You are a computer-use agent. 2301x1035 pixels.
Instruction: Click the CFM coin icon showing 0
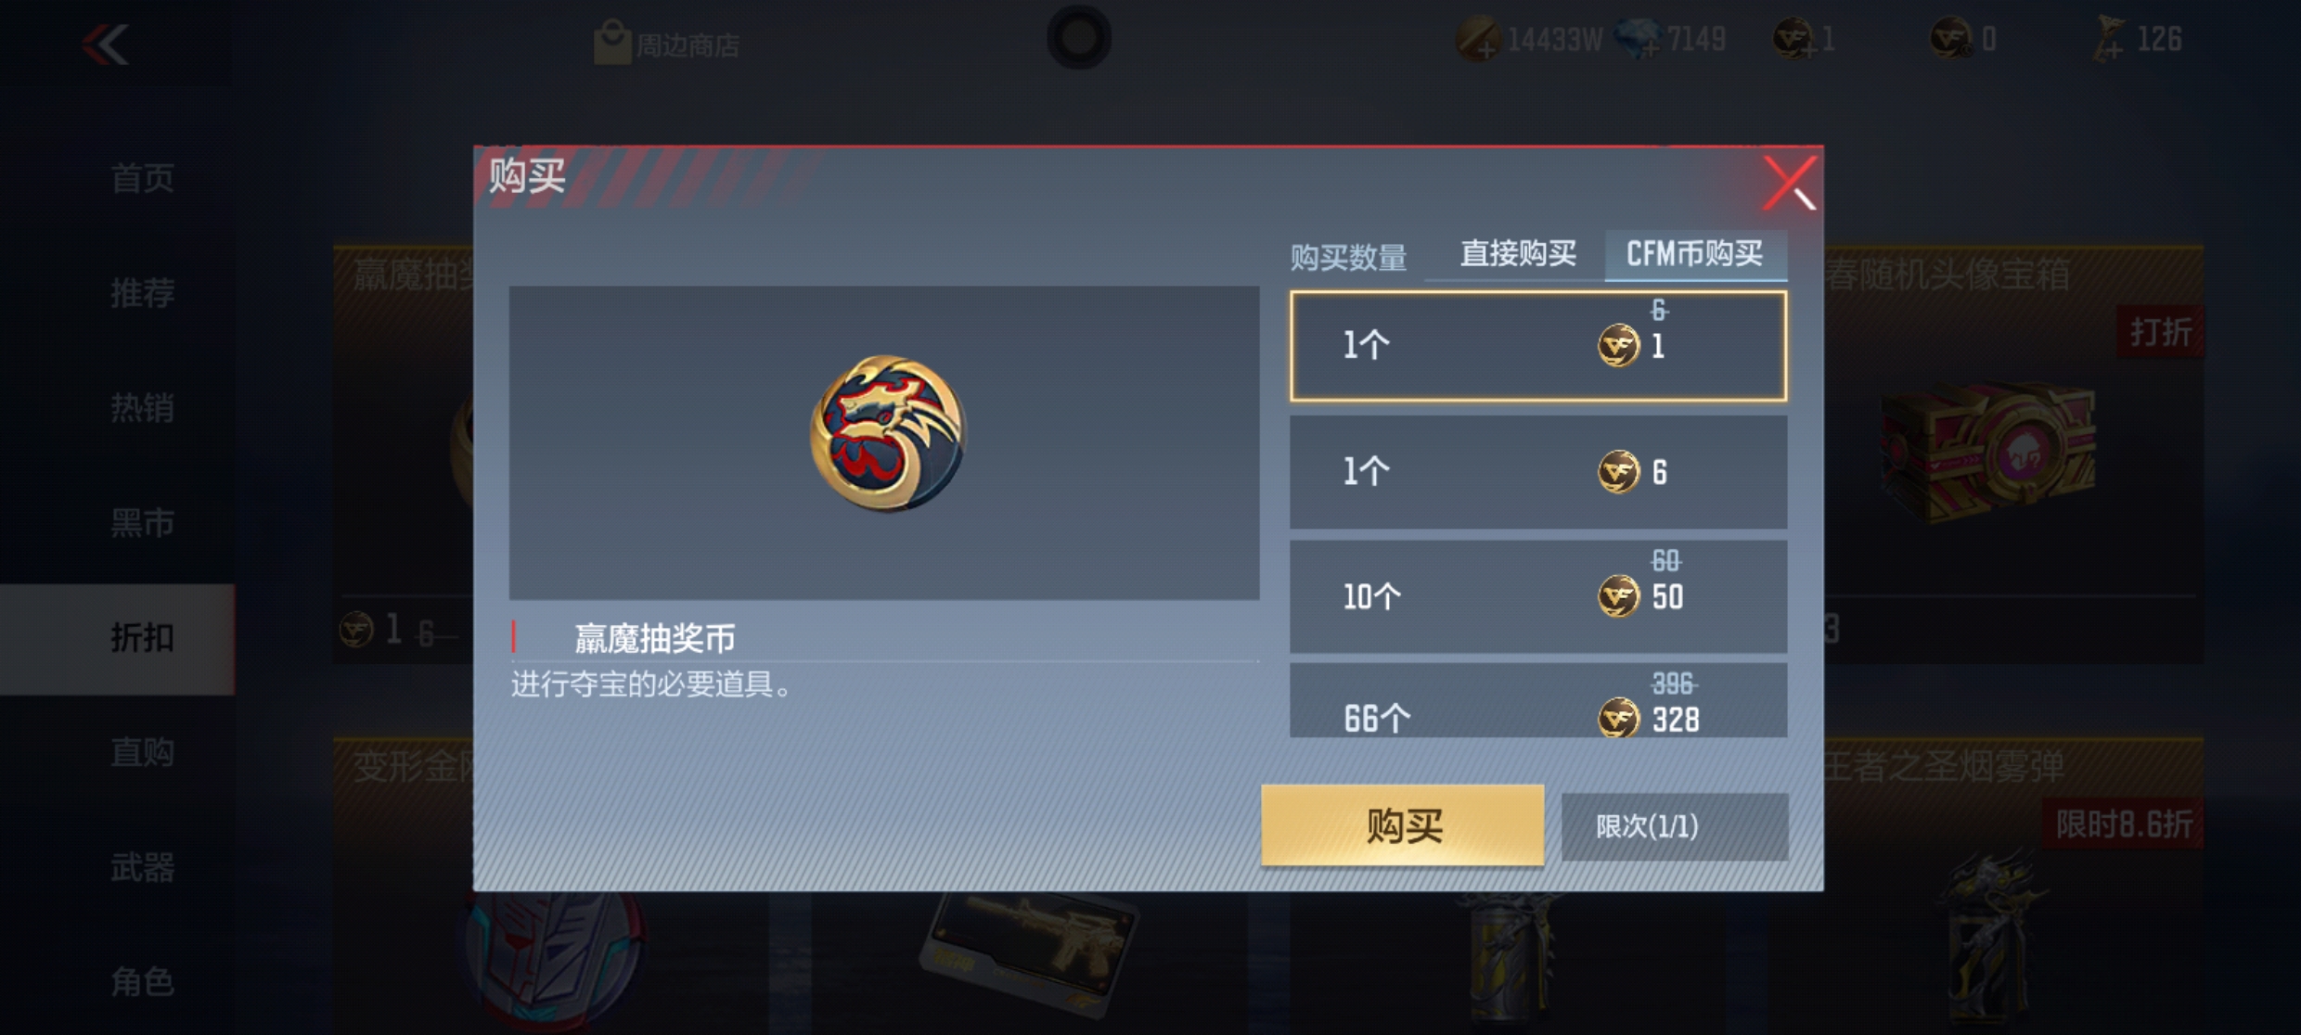click(x=1950, y=39)
